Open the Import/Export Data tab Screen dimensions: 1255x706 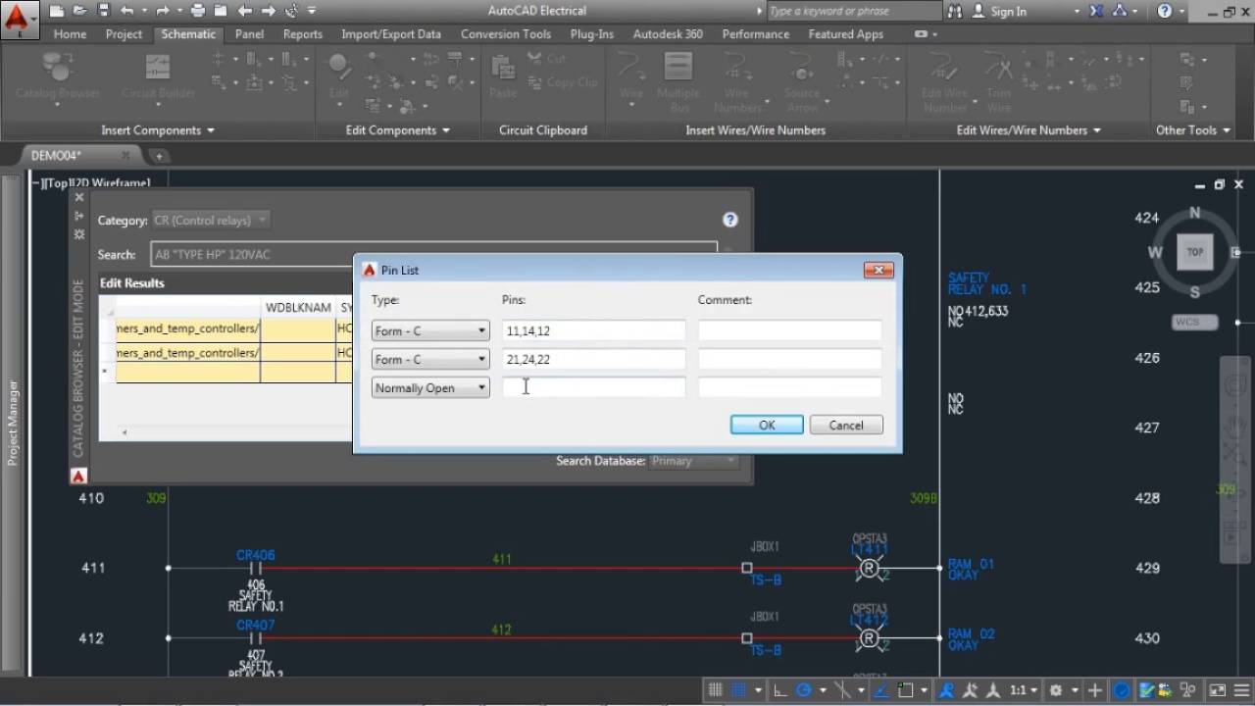click(391, 33)
